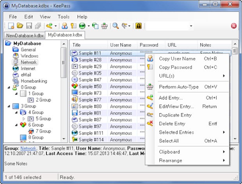Click the Find magnifier toolbar icon

116,26
